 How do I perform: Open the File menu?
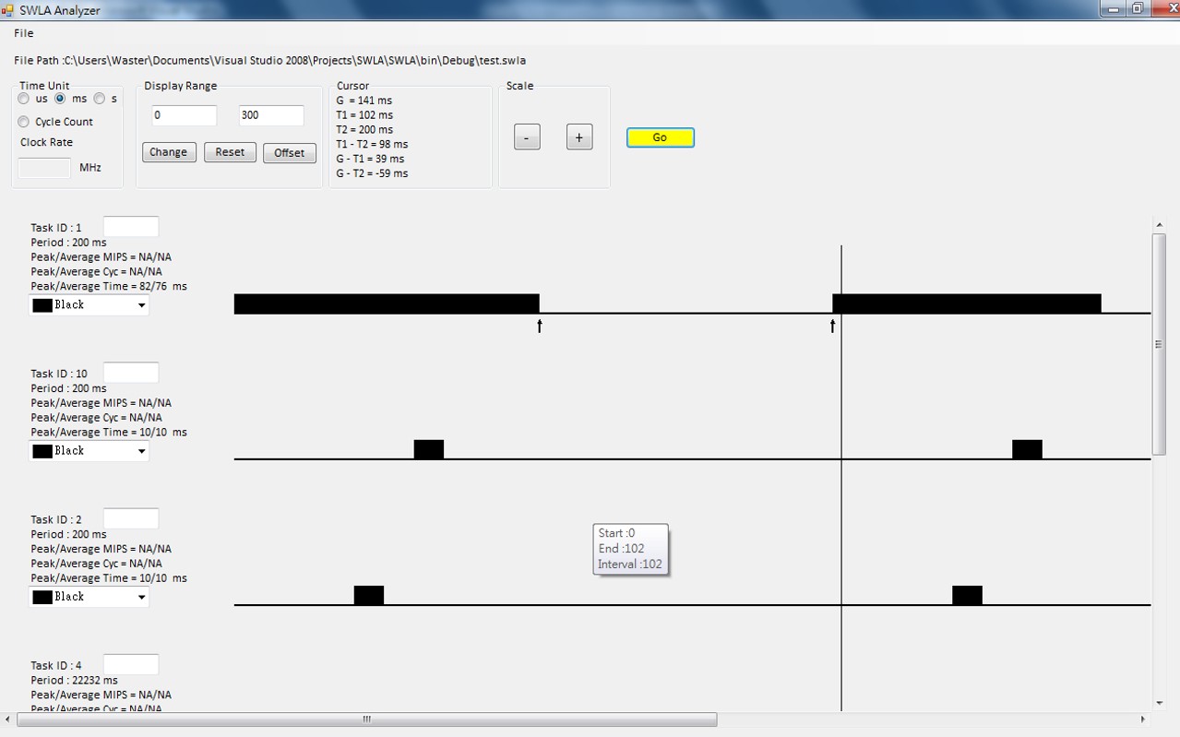pos(24,33)
